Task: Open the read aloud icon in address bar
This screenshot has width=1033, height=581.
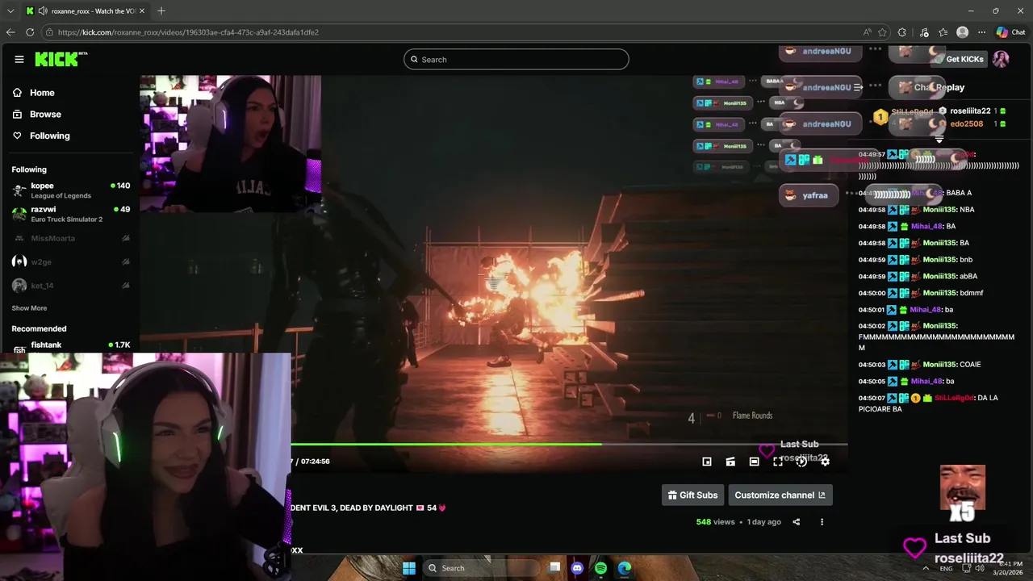Action: click(868, 32)
